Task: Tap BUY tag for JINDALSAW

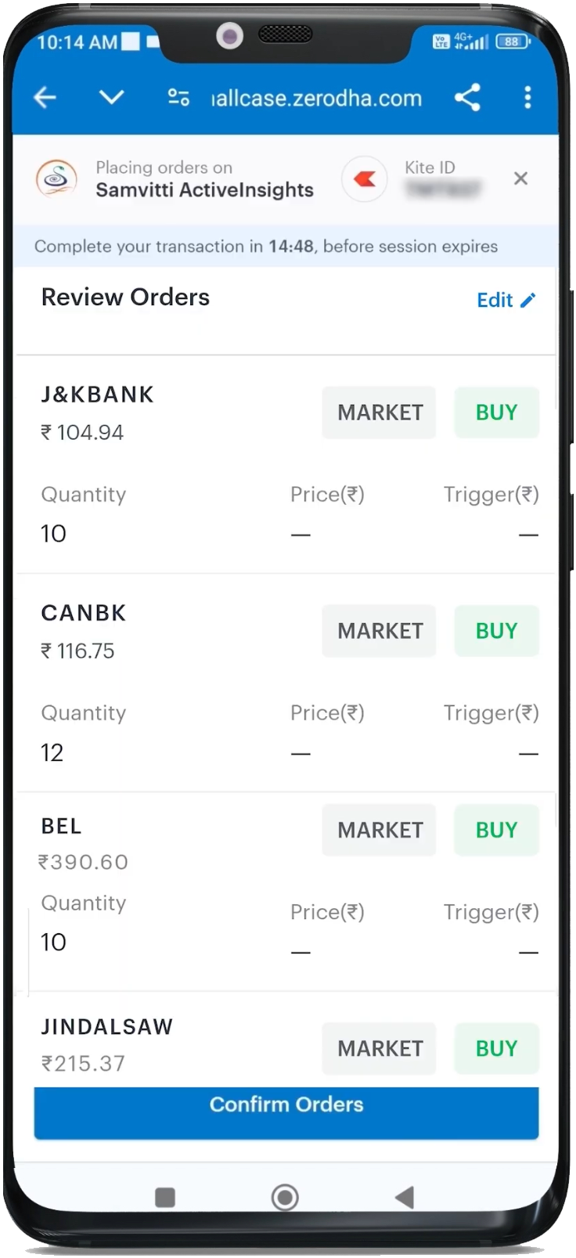Action: coord(496,1048)
